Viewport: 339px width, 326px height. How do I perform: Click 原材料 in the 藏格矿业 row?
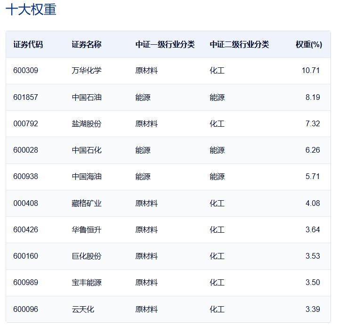tap(146, 203)
